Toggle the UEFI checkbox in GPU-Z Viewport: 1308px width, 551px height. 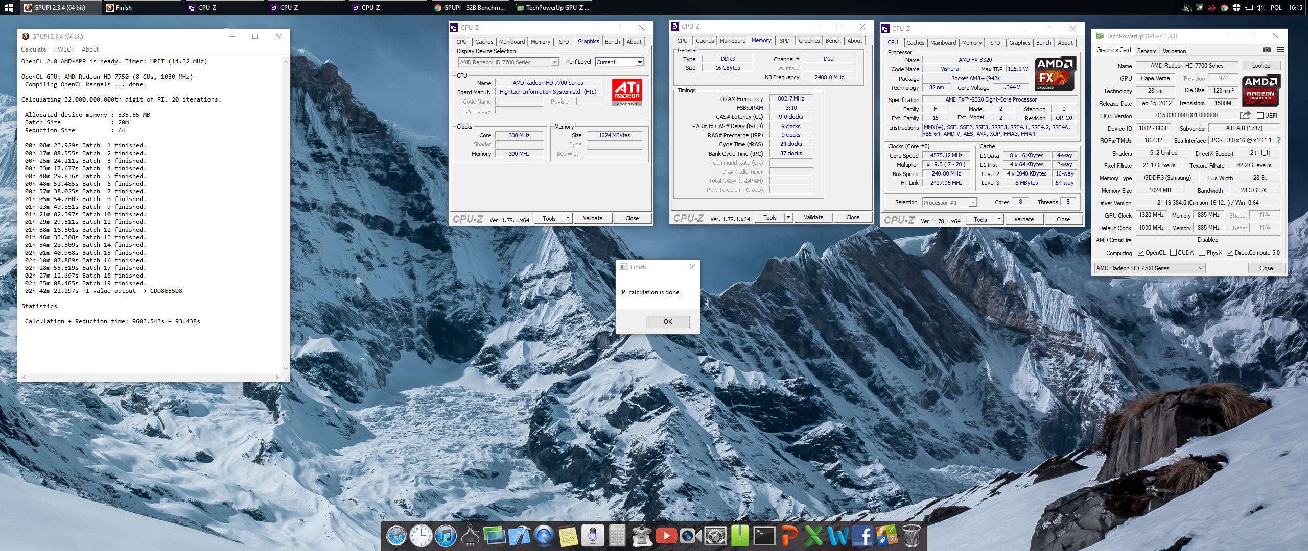(1260, 116)
